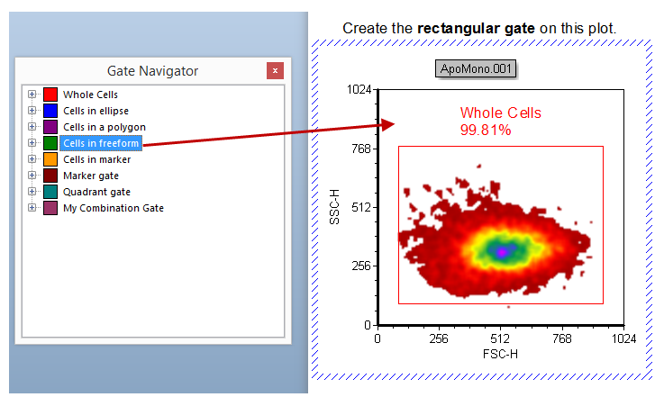This screenshot has height=406, width=664.
Task: Expand the Quadrant gate node
Action: [32, 192]
